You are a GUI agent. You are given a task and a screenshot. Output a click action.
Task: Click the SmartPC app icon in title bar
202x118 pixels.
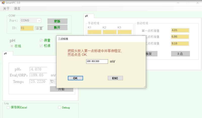(3, 3)
